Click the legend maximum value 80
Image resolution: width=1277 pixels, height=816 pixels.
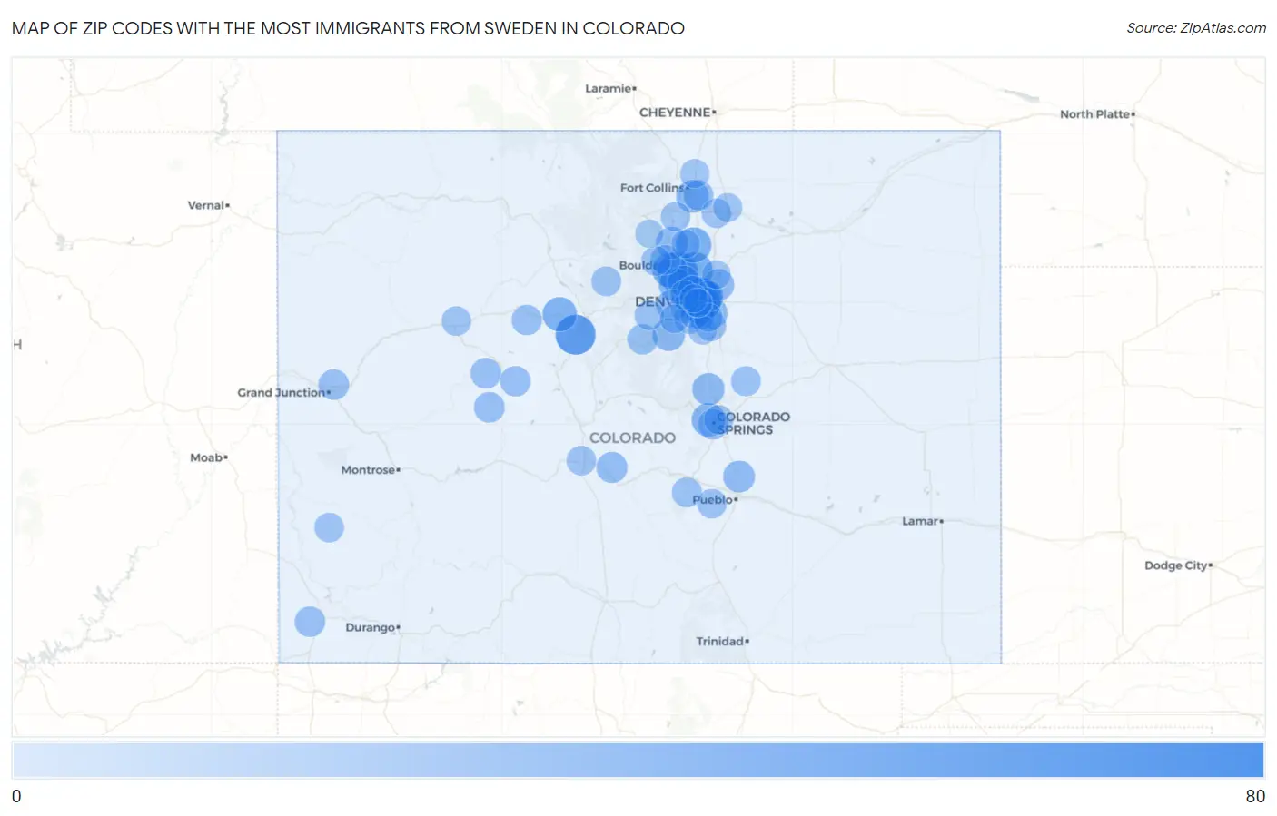pos(1255,796)
